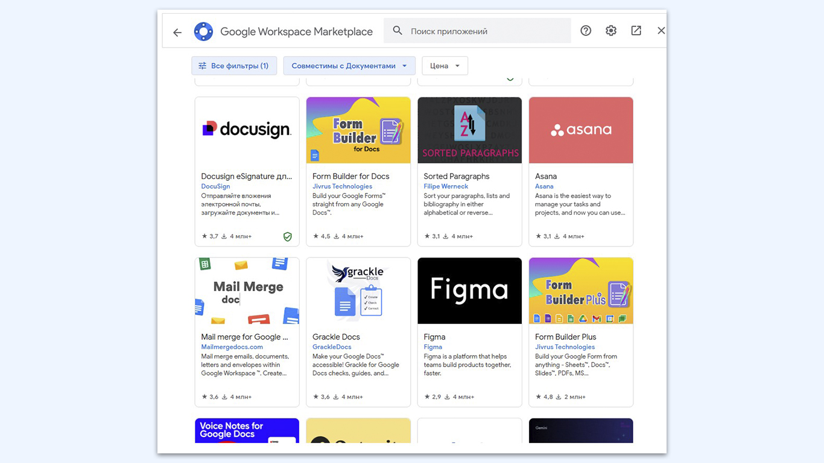Viewport: 824px width, 463px height.
Task: Open DocuSign developer link
Action: click(x=215, y=186)
